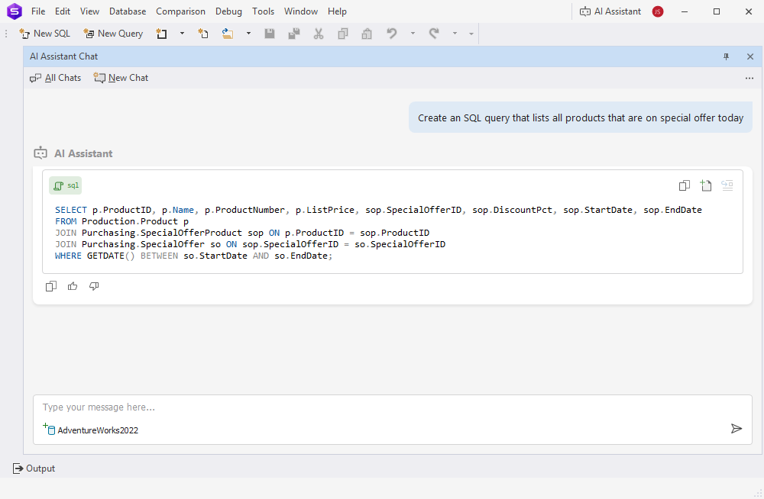Expand the Undo history dropdown
This screenshot has width=764, height=499.
point(413,34)
